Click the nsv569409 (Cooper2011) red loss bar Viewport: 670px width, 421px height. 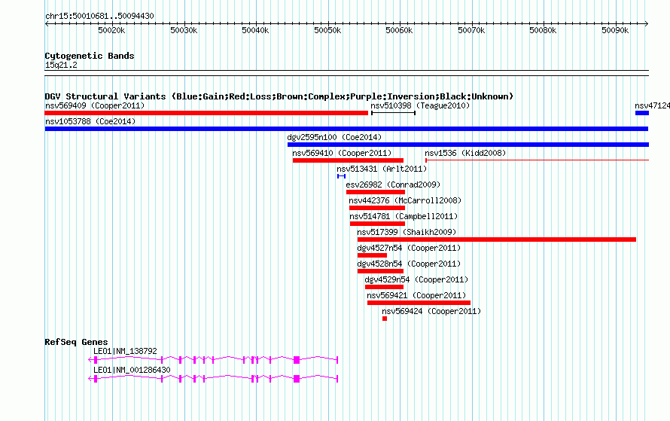(206, 113)
